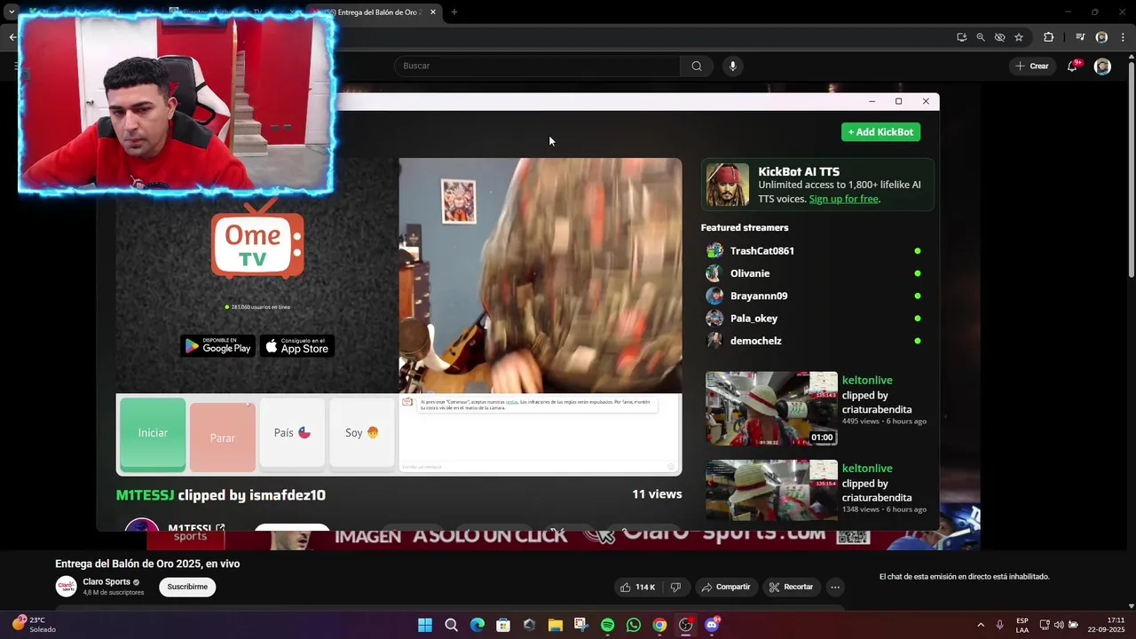Activate YouTube voice search microphone

coord(732,66)
